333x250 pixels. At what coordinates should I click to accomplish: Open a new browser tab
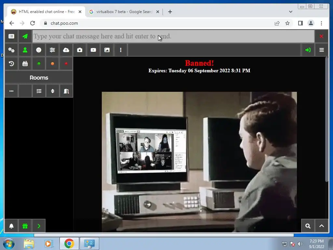[170, 12]
